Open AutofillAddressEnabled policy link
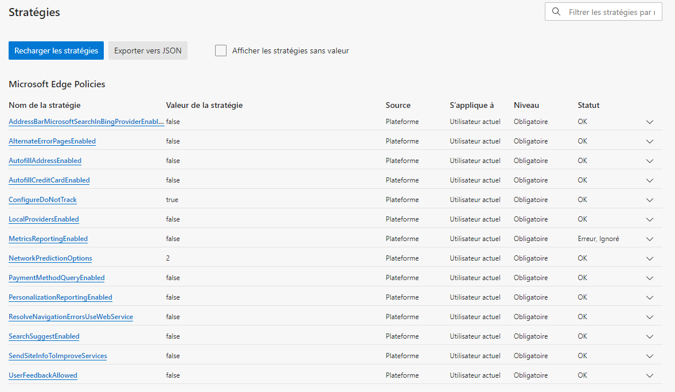Screen dimensions: 675x392 pos(45,161)
